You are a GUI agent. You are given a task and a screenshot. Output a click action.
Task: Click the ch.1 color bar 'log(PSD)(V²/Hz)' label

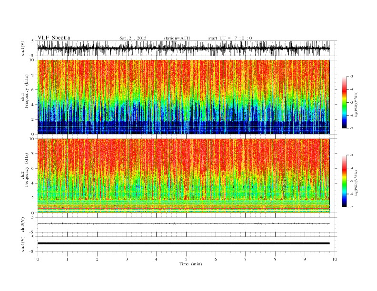click(357, 105)
